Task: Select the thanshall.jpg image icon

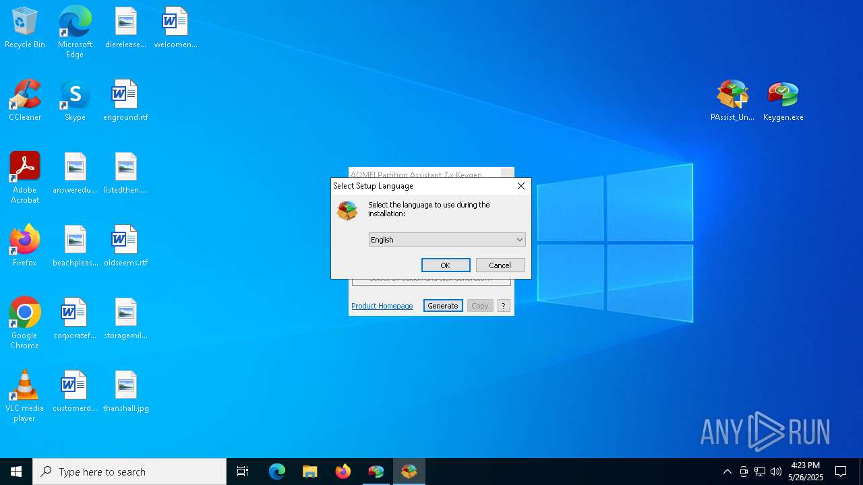Action: click(125, 392)
